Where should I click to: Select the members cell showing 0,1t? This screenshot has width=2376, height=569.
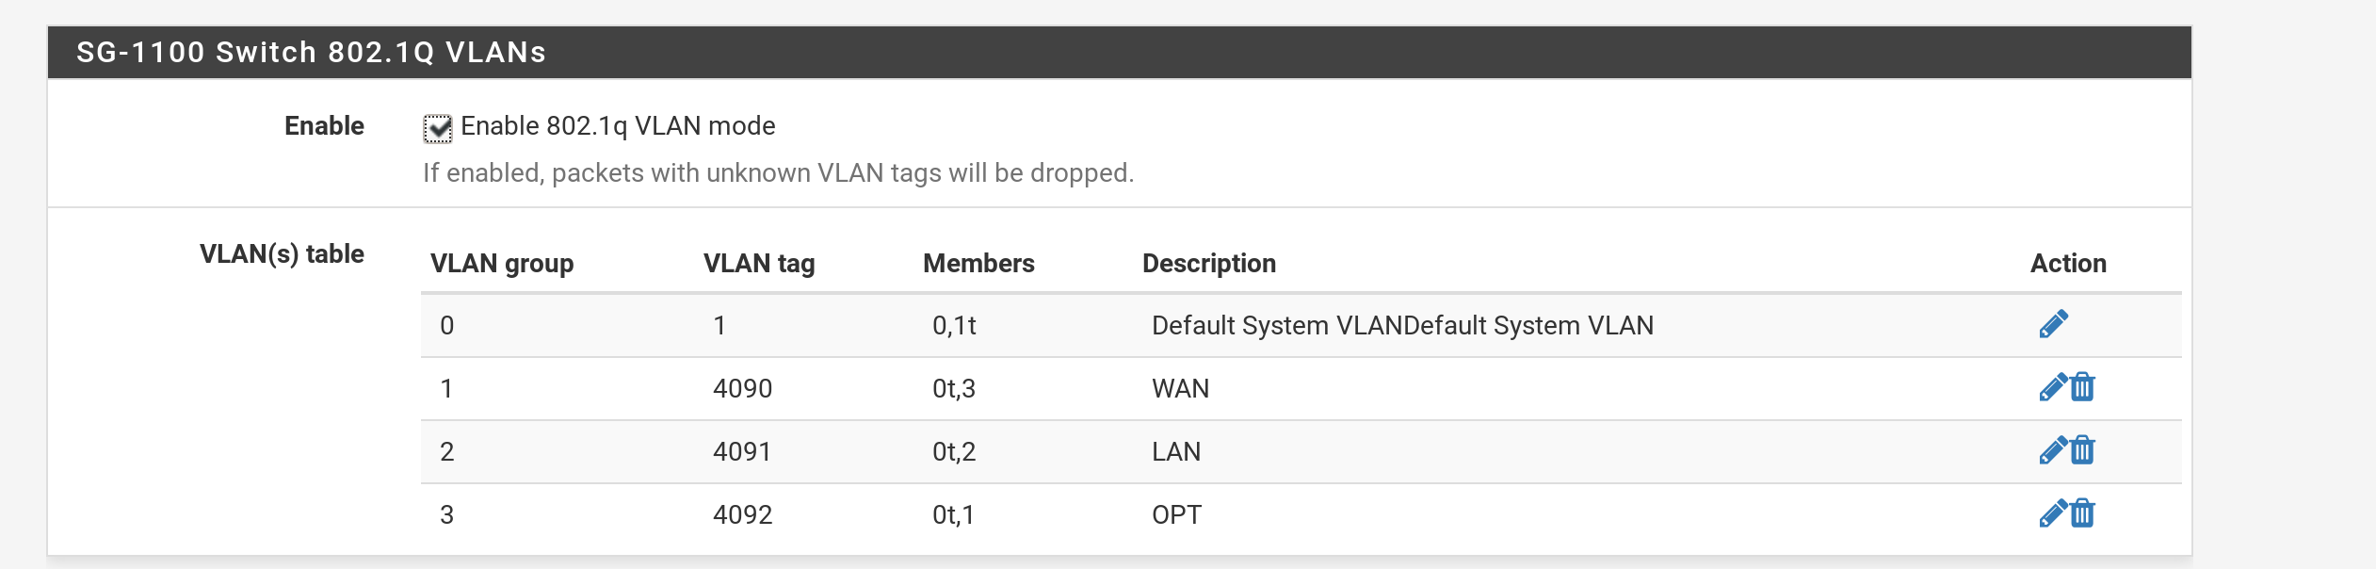(954, 326)
